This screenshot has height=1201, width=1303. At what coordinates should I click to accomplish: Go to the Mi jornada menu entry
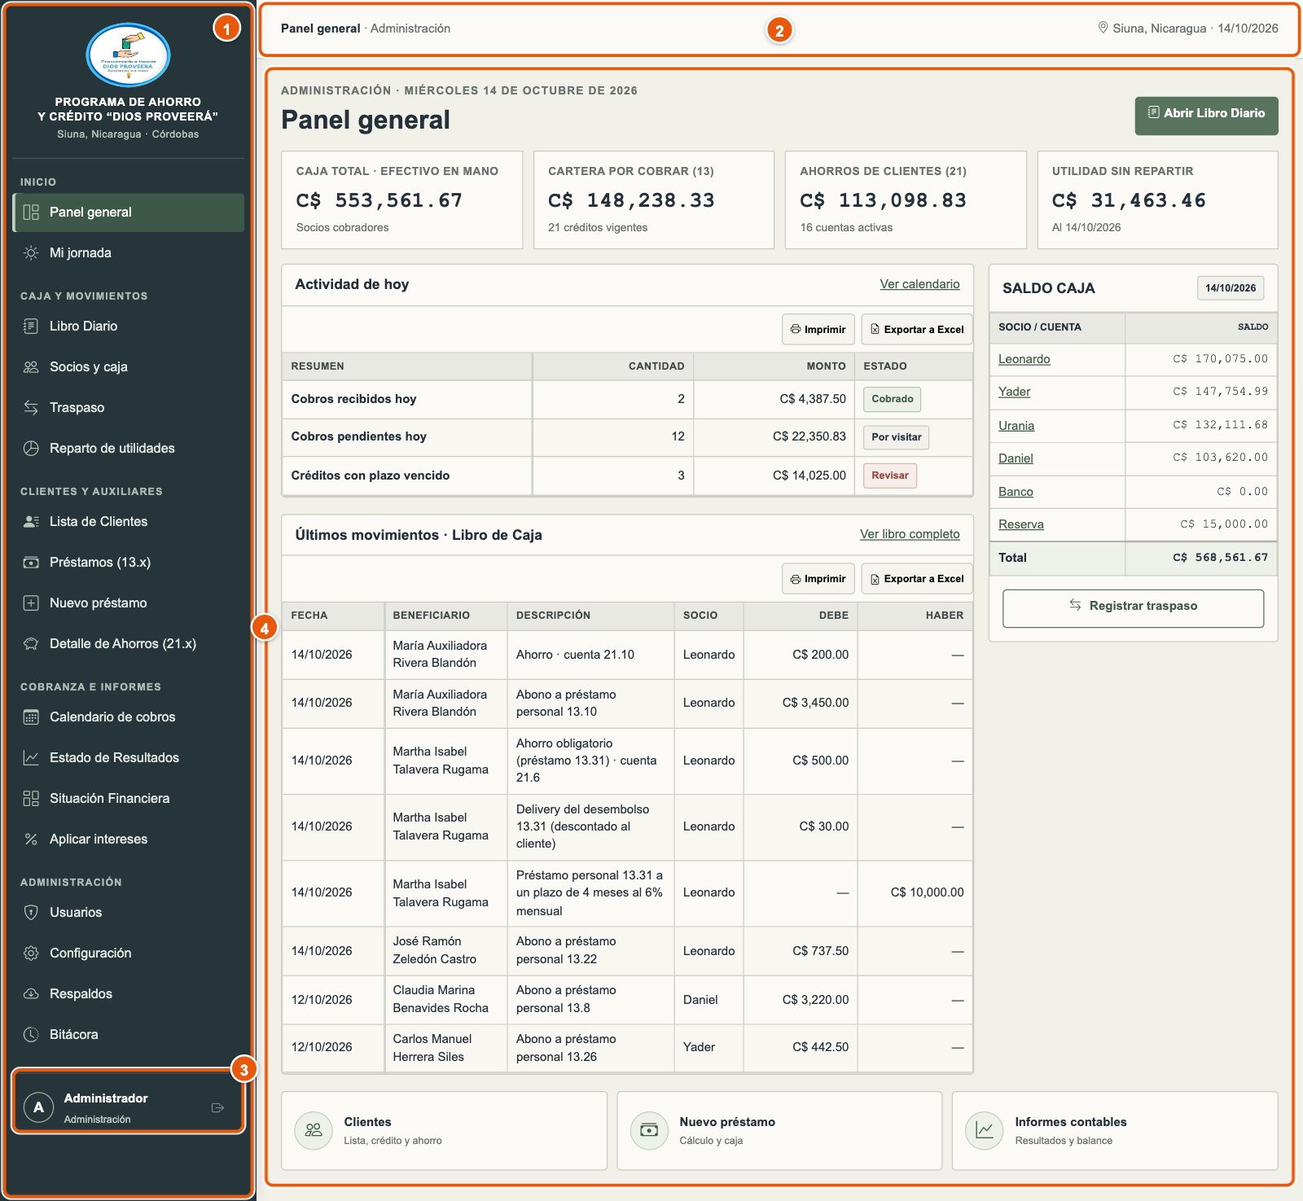[x=129, y=253]
